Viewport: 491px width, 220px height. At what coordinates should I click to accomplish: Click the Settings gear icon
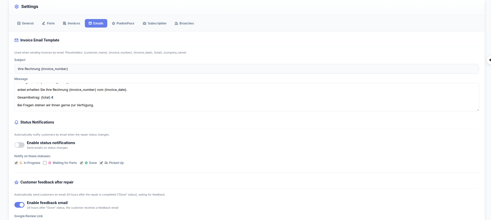[x=17, y=7]
